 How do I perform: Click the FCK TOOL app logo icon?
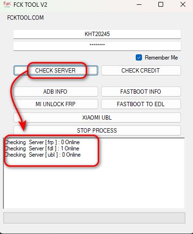point(7,4)
